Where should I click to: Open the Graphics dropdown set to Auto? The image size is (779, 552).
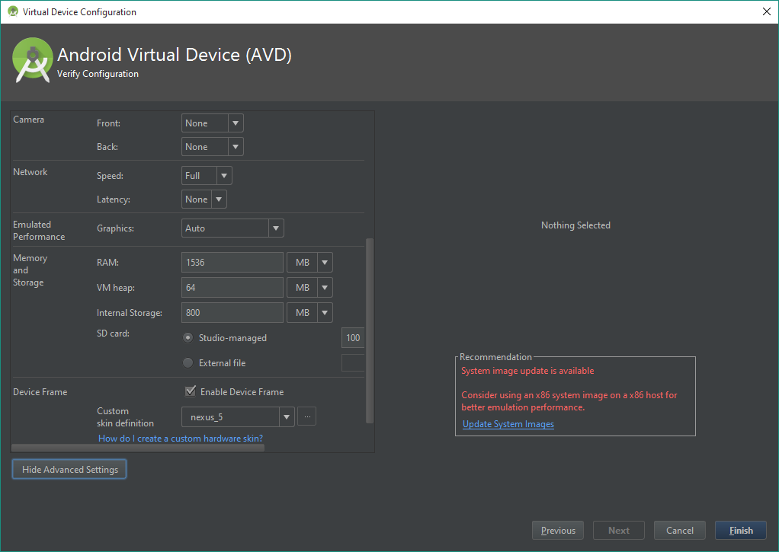232,228
